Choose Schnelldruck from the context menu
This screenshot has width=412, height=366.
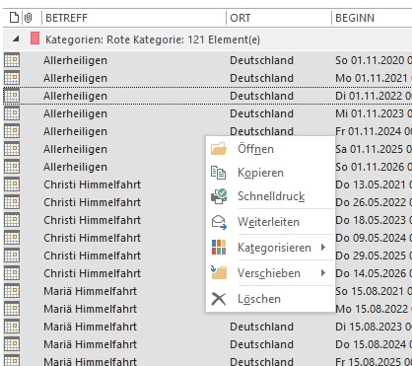270,196
